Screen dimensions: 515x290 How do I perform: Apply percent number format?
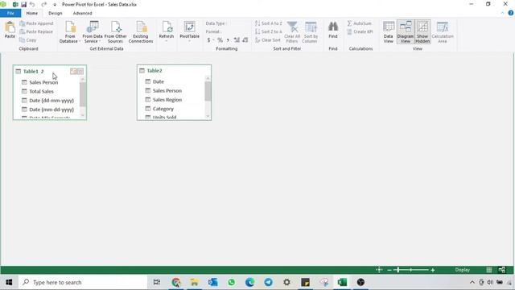[x=220, y=40]
